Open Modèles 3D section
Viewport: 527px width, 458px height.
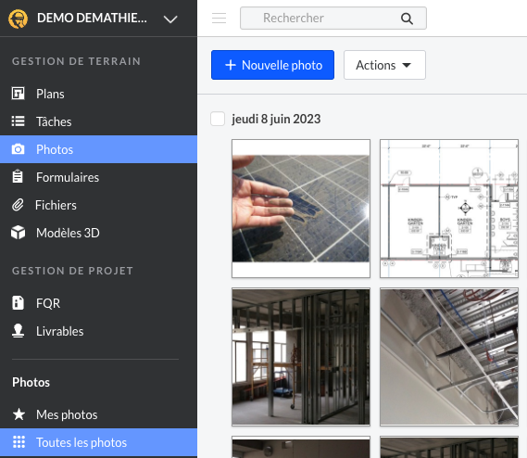[98, 233]
